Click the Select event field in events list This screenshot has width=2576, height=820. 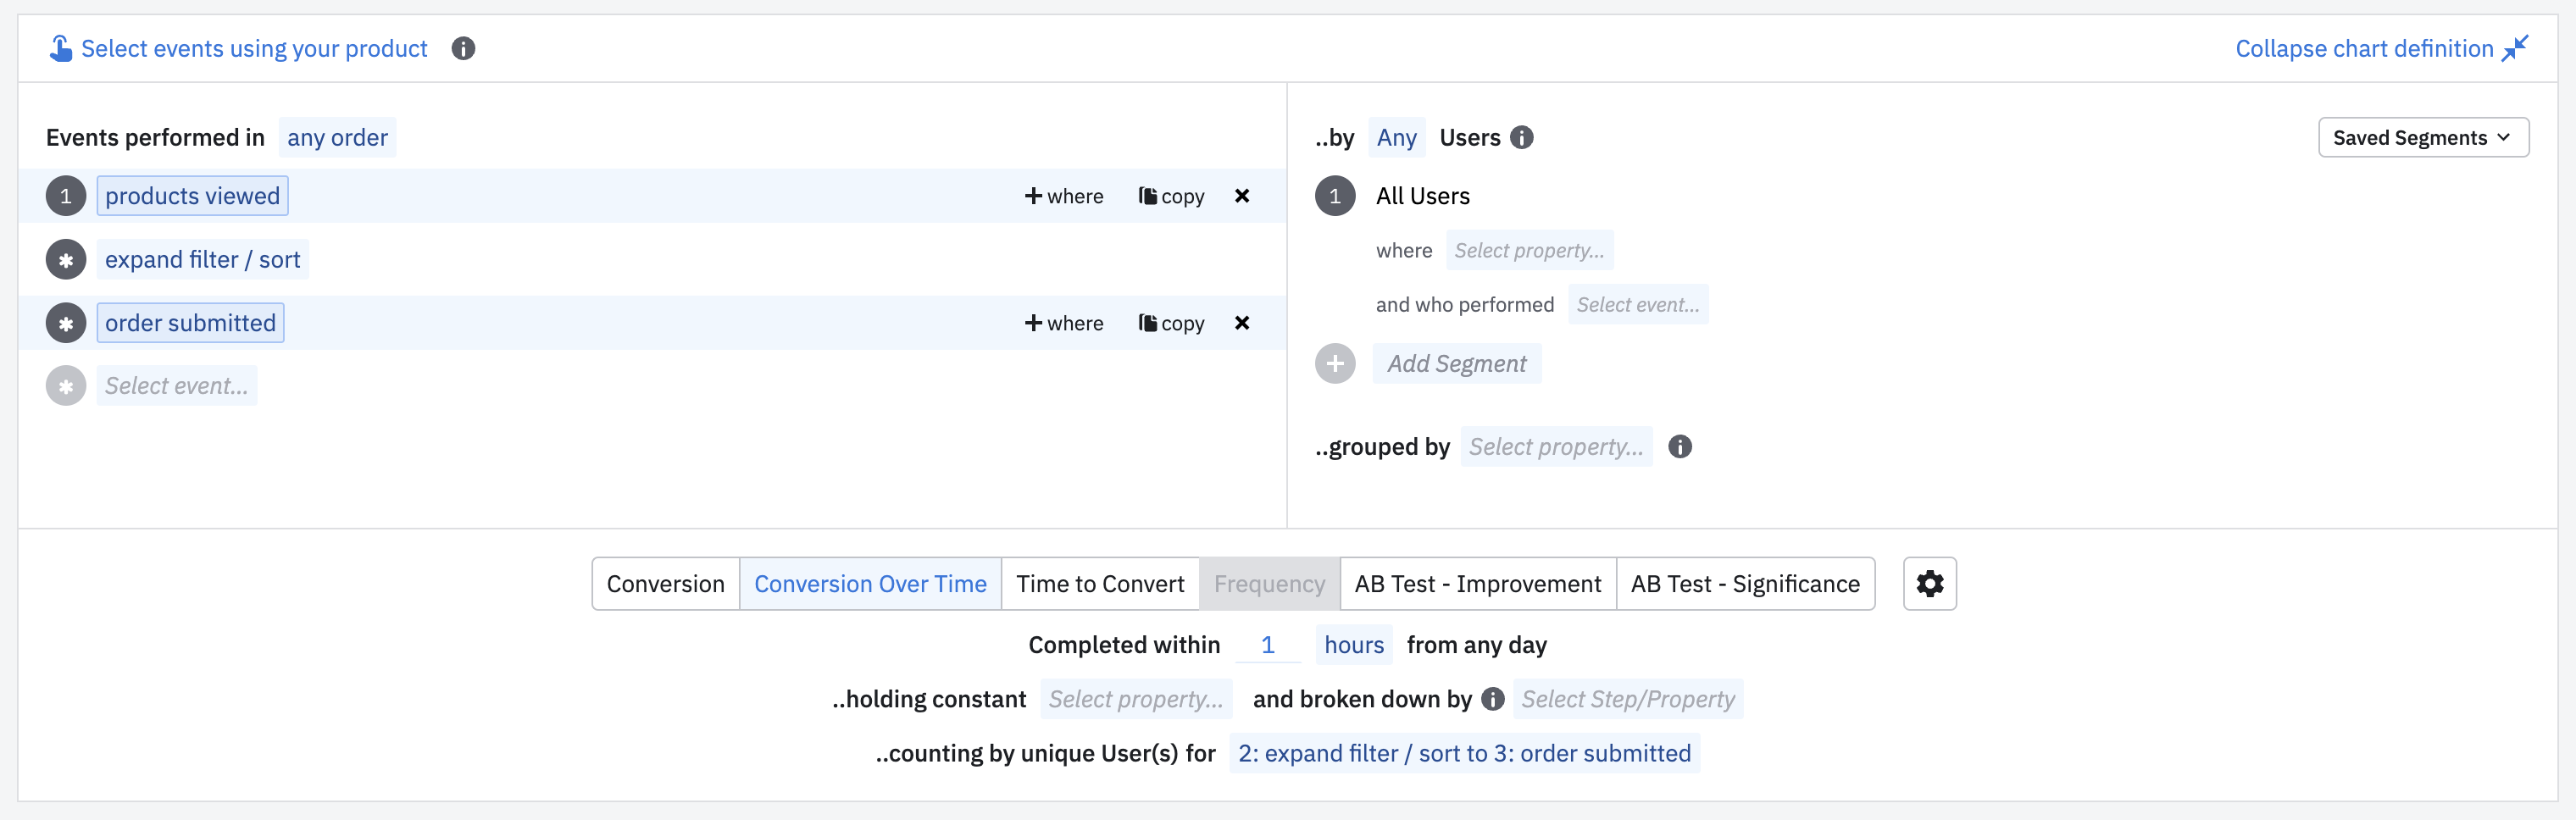pos(177,386)
